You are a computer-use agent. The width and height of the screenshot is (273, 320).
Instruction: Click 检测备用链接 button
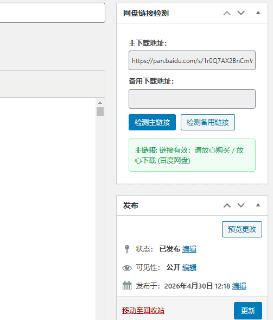coord(208,122)
